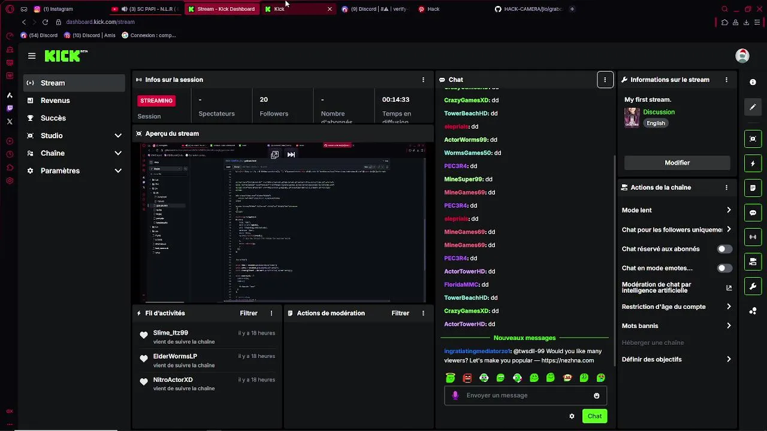Click the Kick logo
The width and height of the screenshot is (767, 431).
click(66, 56)
